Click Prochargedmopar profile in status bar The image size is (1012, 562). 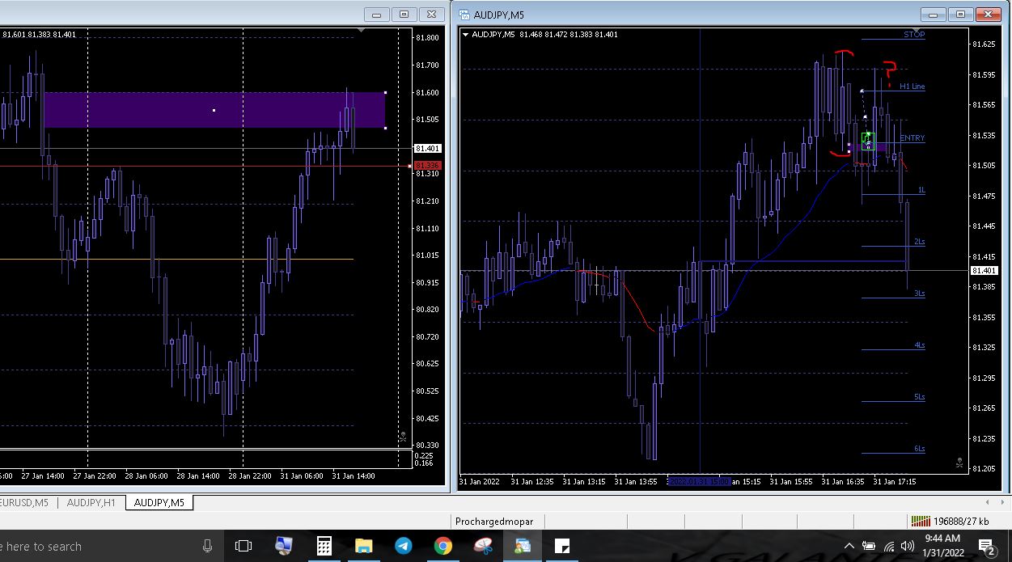click(494, 522)
